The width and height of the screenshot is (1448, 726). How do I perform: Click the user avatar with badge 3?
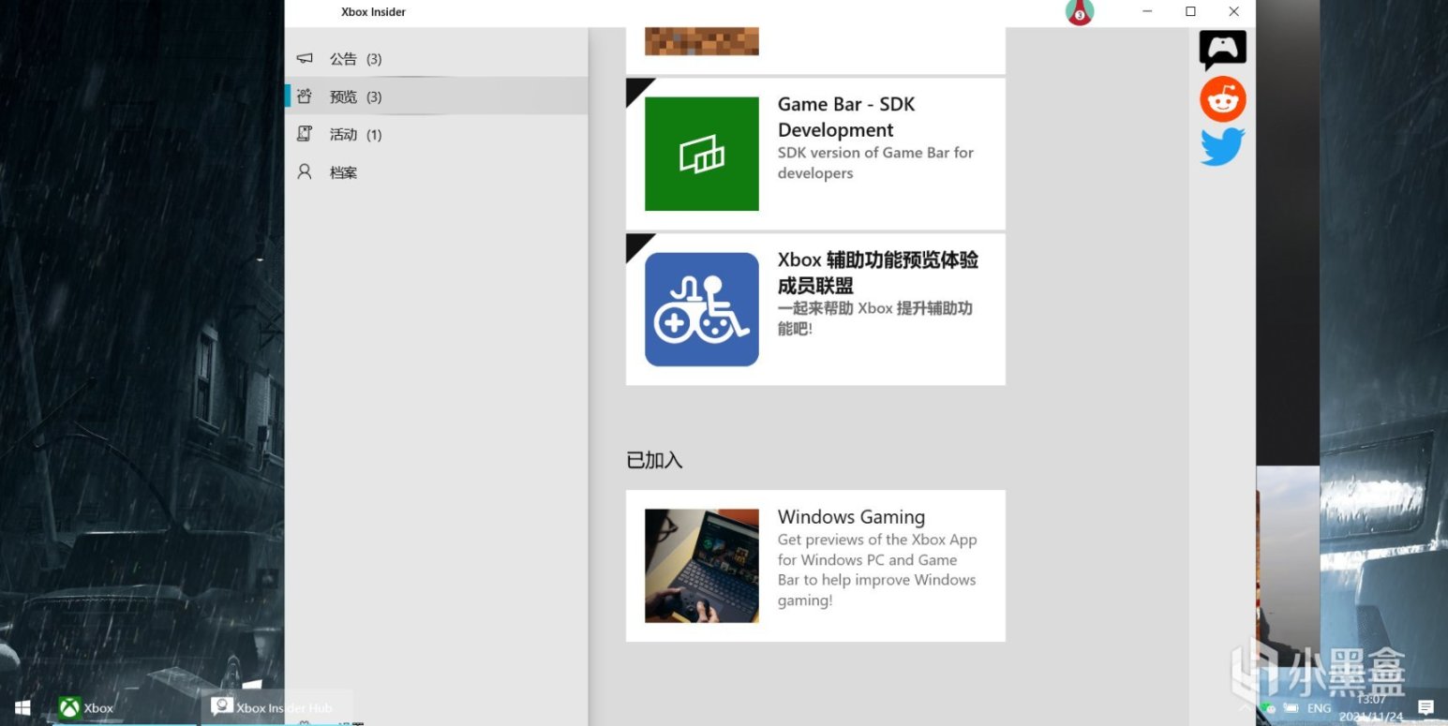coord(1080,12)
